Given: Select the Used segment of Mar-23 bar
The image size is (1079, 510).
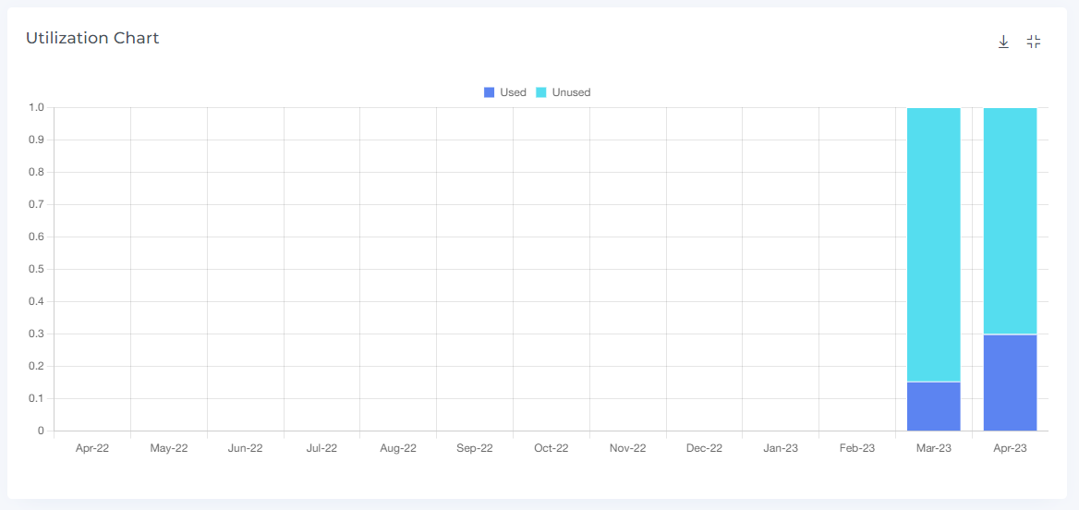Looking at the screenshot, I should [933, 407].
